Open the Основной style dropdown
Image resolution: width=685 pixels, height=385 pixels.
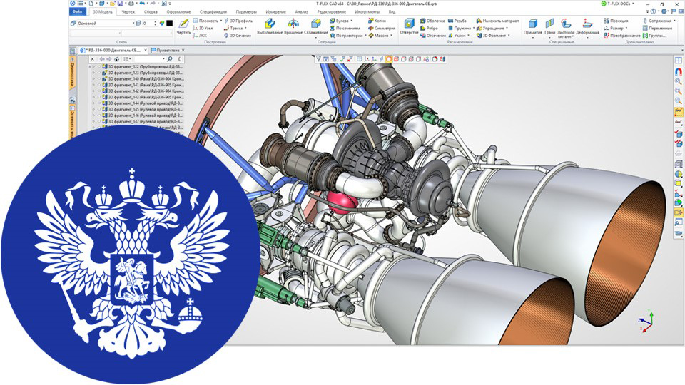tap(133, 23)
